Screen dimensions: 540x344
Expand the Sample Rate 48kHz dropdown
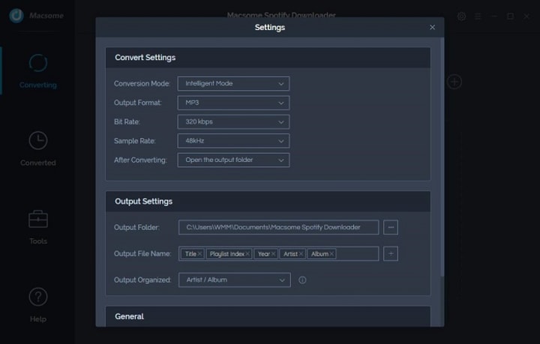tap(233, 141)
